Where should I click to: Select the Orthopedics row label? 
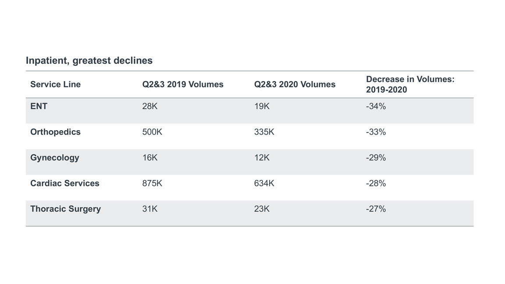coord(55,132)
